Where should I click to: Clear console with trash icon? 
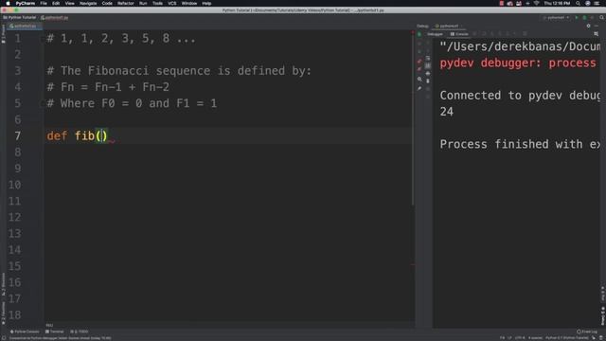(428, 81)
